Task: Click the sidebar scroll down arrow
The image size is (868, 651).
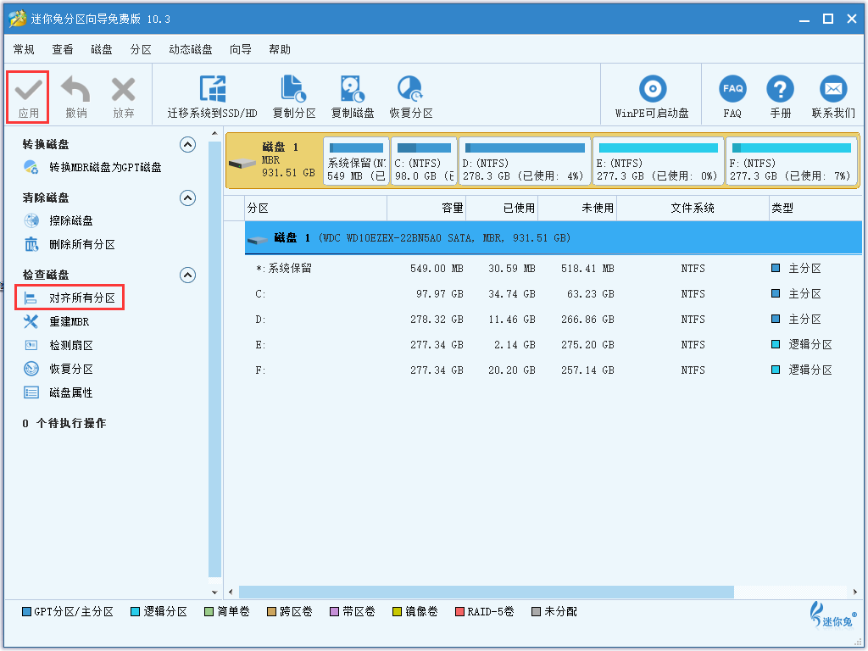Action: (214, 592)
